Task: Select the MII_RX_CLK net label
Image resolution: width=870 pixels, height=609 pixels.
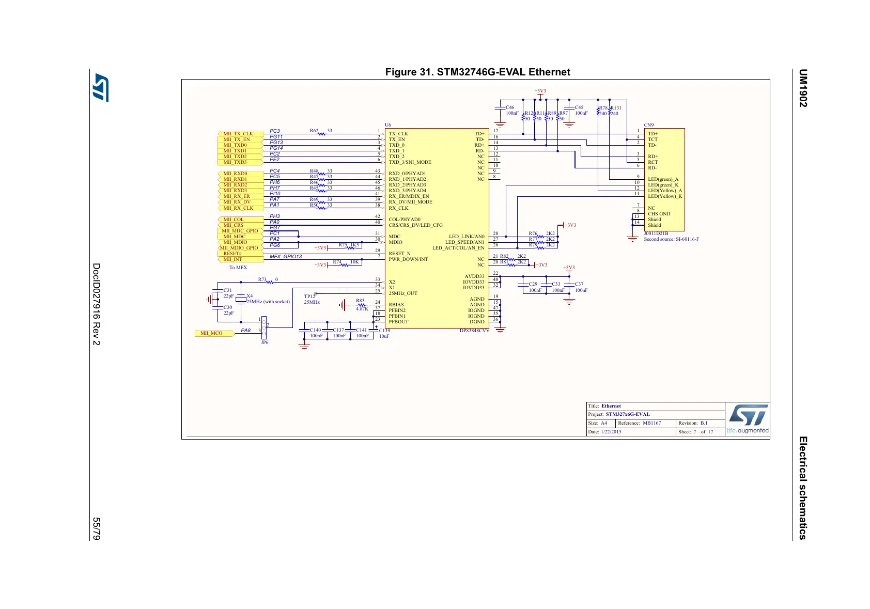Action: 240,208
